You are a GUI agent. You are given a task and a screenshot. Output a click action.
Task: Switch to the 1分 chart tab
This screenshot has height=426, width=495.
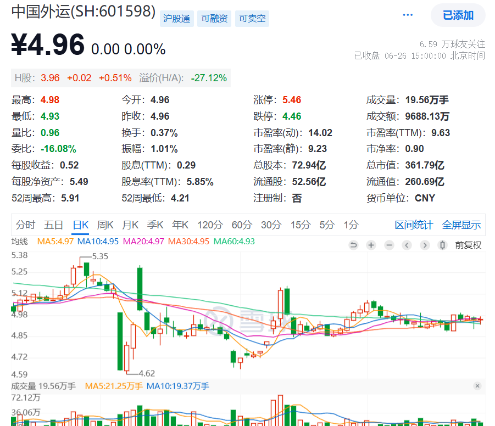click(x=351, y=225)
